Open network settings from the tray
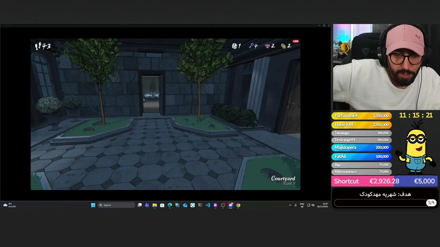440x247 pixels. [308, 205]
